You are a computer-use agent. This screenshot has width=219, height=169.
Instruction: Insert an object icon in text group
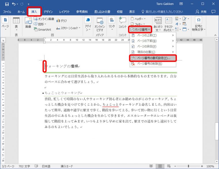click(186, 29)
